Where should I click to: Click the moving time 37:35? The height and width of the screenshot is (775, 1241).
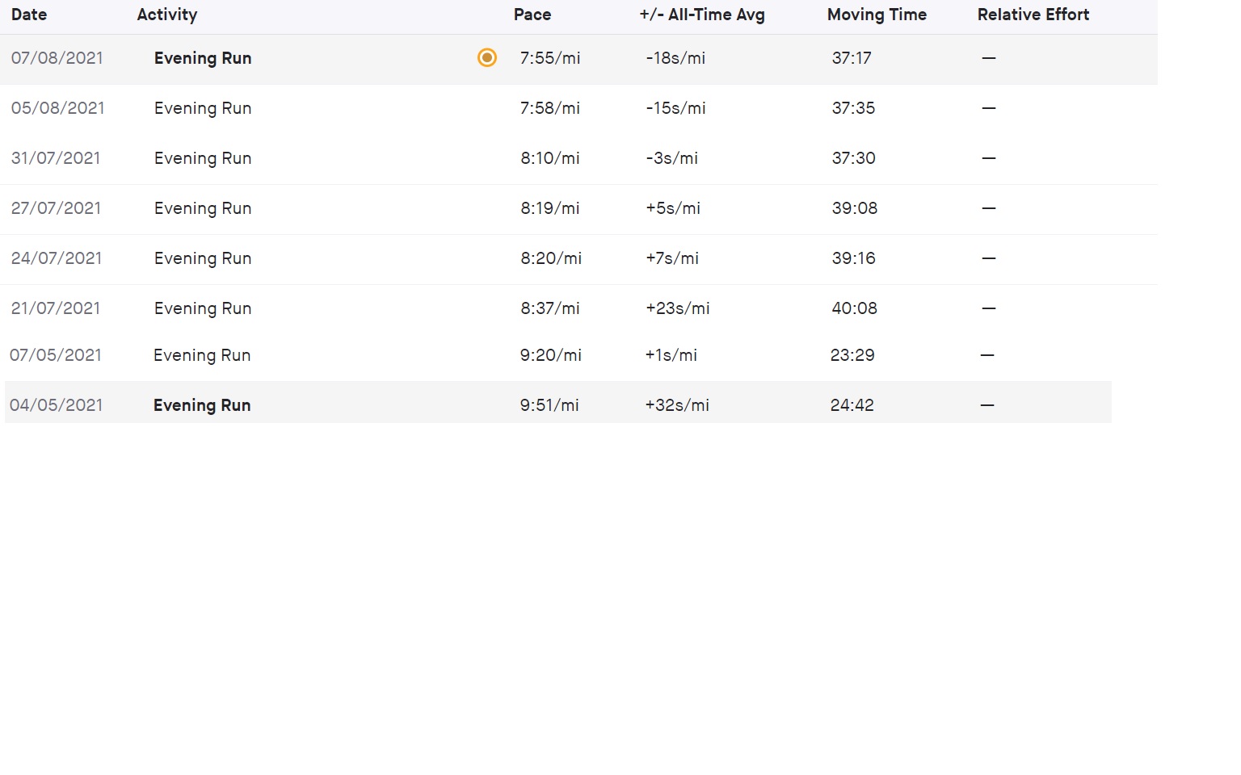tap(854, 108)
